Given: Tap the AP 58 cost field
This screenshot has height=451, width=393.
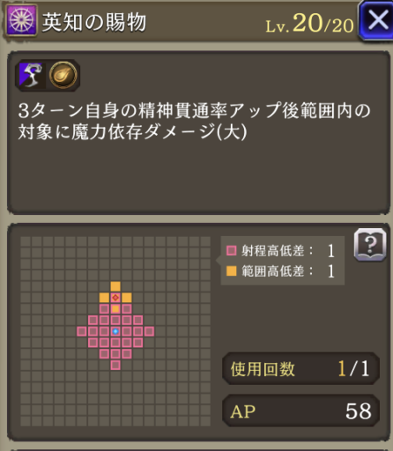Looking at the screenshot, I should [x=300, y=410].
